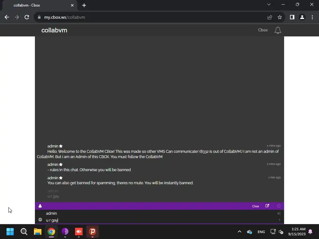
Task: Open the emoji smiley picker
Action: (x=40, y=220)
